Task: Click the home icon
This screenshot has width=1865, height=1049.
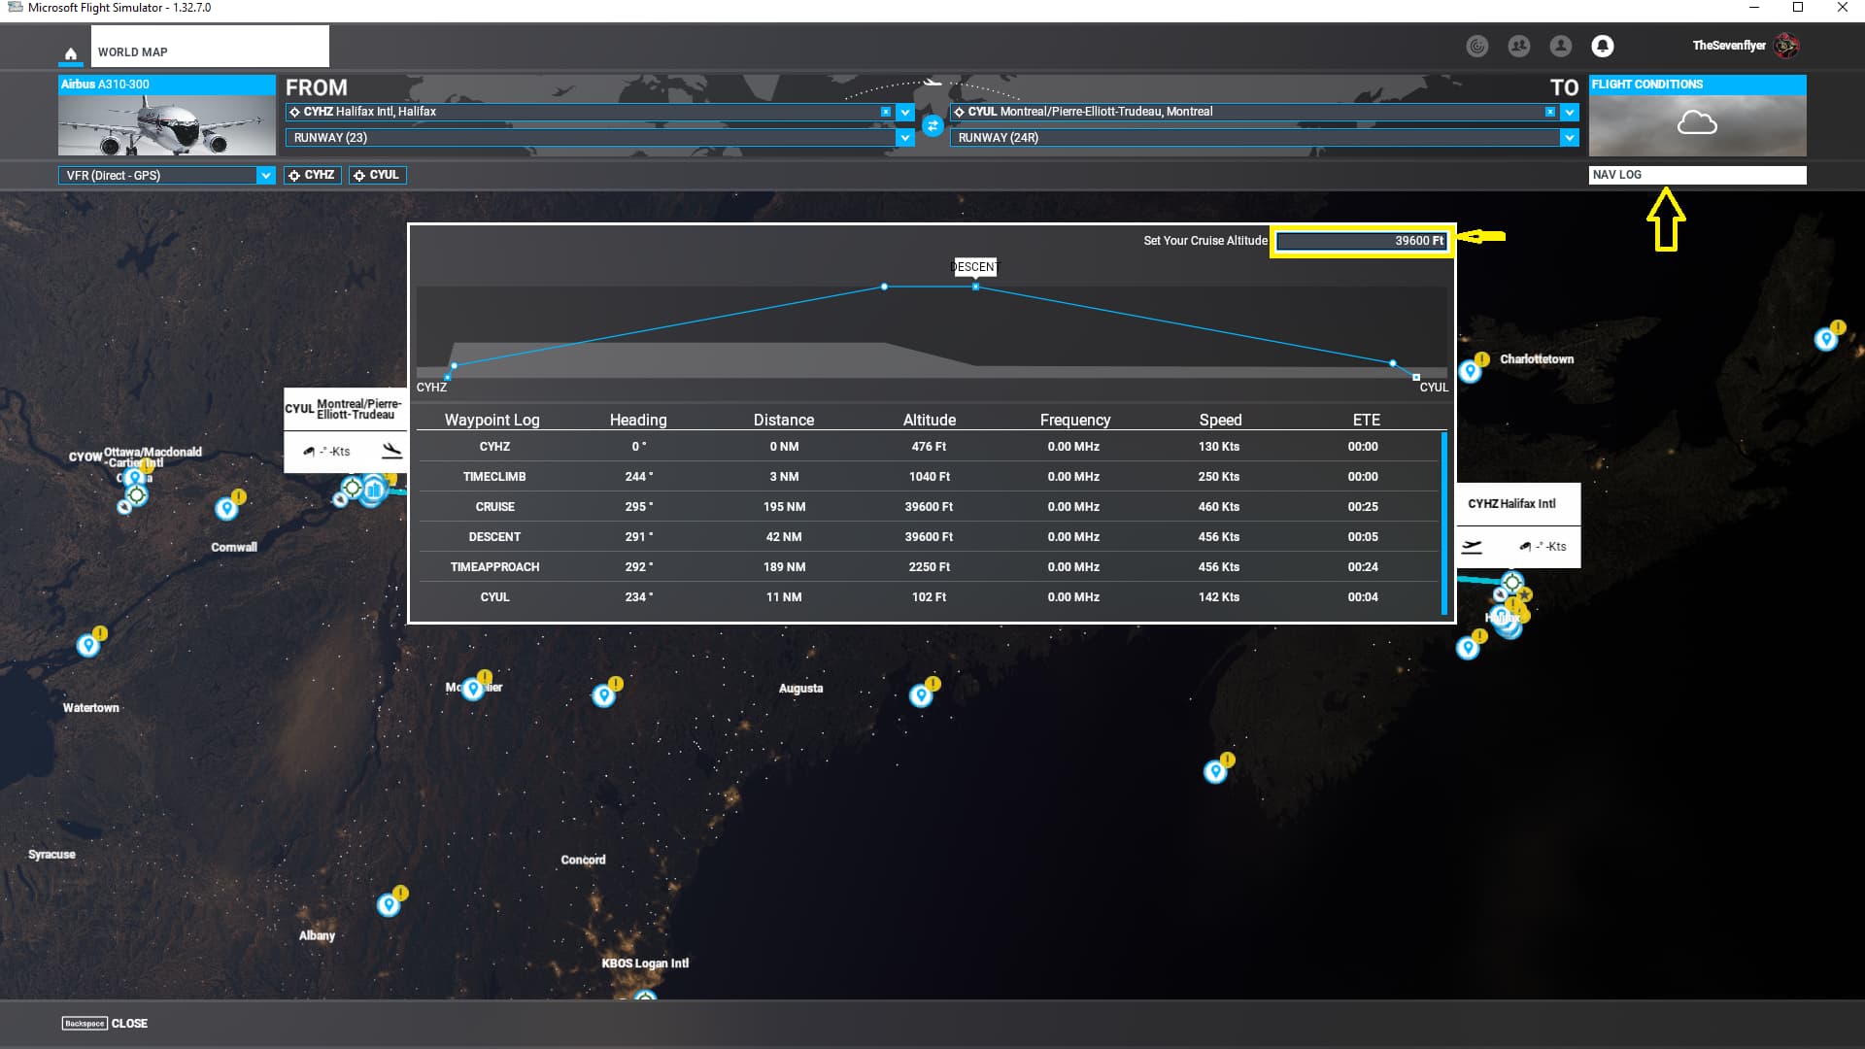Action: [70, 53]
